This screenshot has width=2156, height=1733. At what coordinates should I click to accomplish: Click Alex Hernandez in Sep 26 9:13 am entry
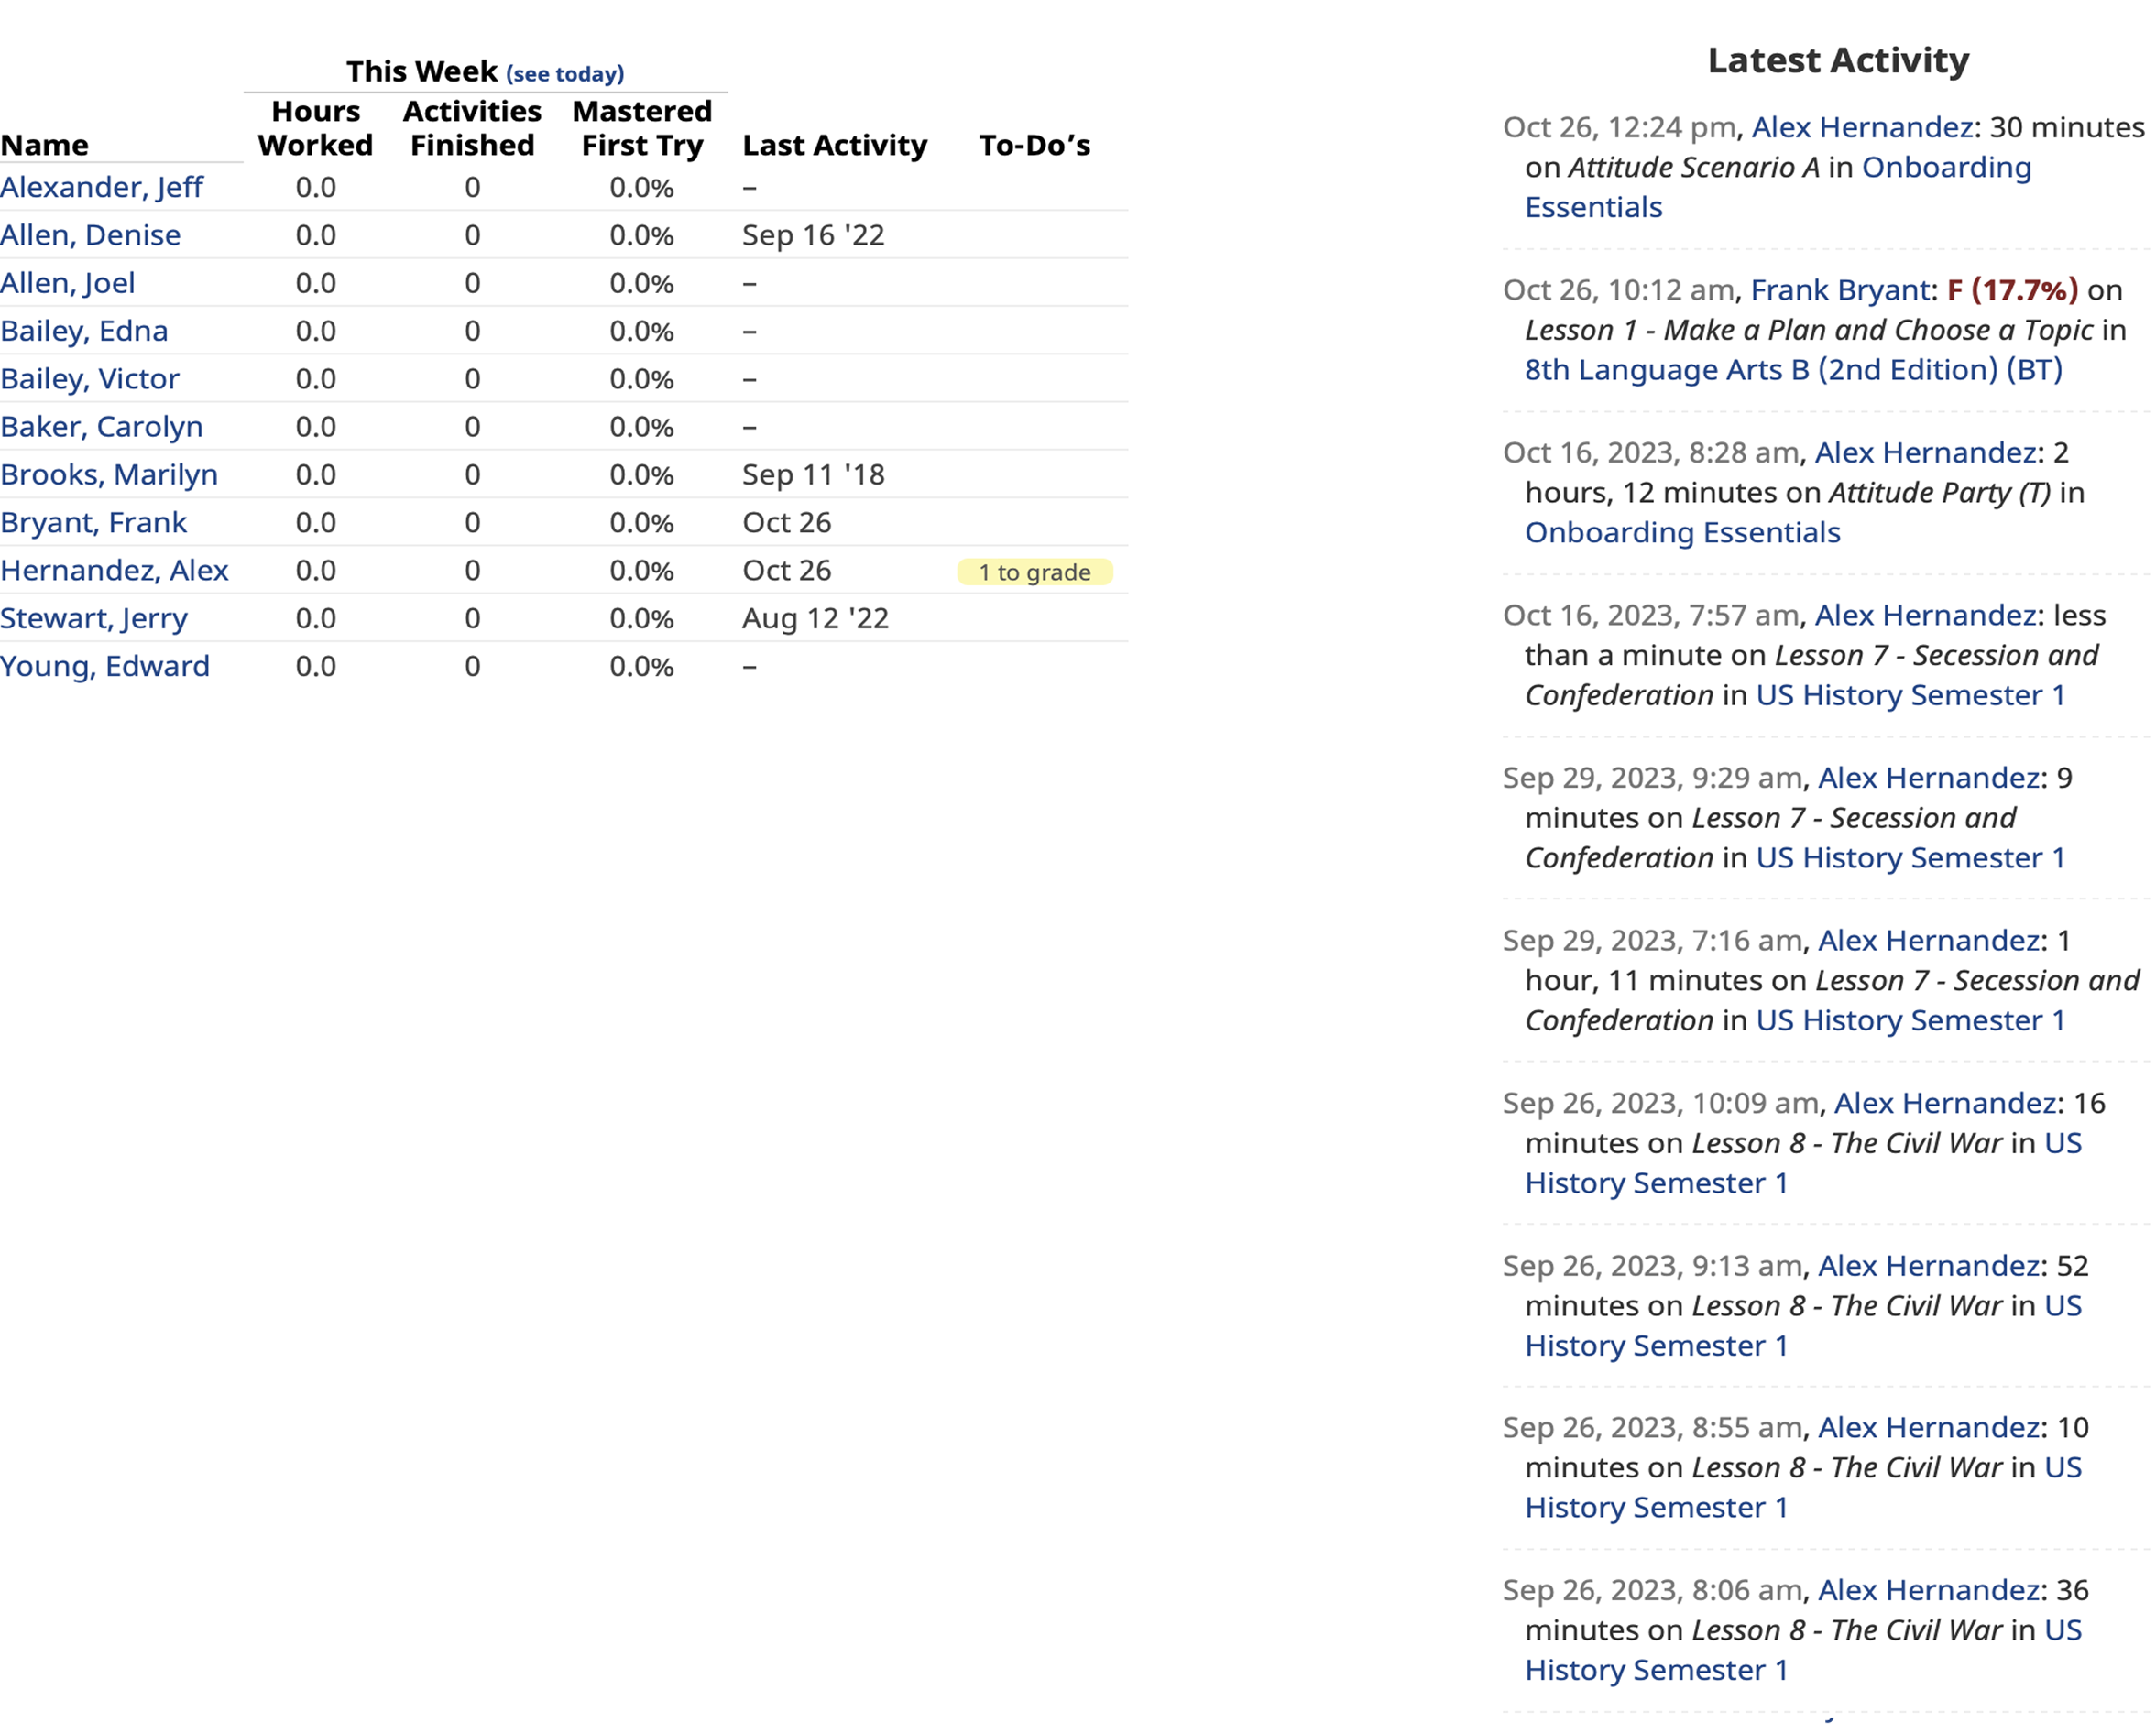1929,1266
